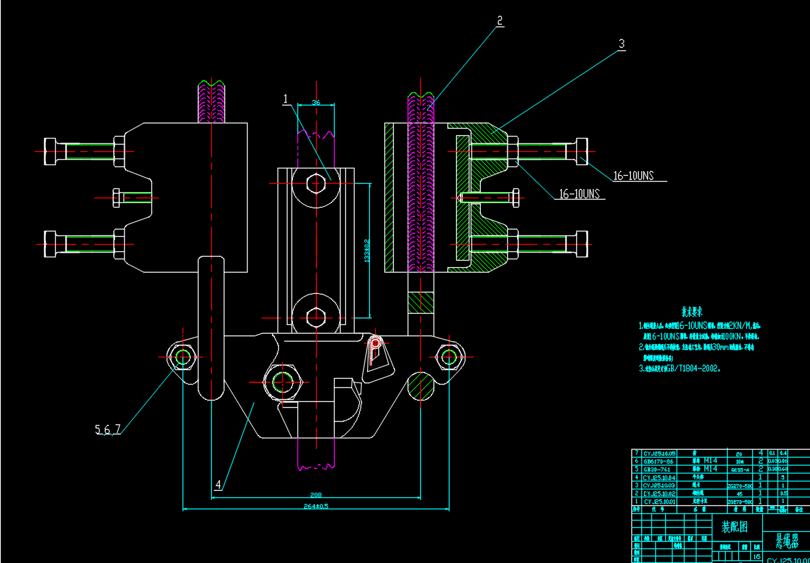
Task: Select the 装配图 title block cell
Action: (734, 527)
